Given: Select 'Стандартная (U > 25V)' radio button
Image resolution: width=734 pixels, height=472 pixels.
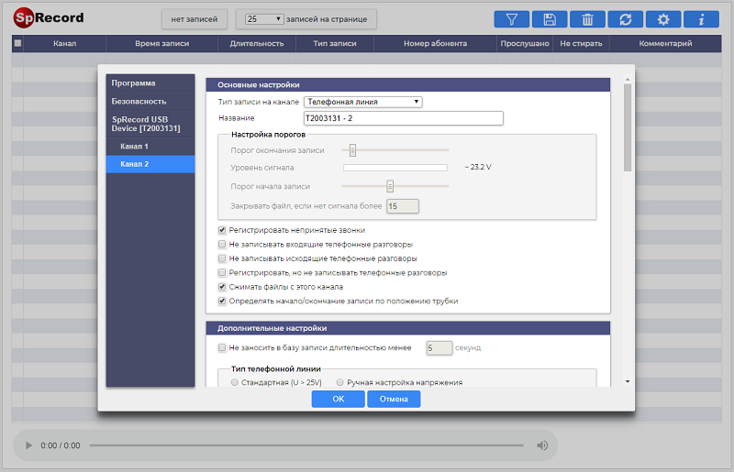Looking at the screenshot, I should 235,382.
